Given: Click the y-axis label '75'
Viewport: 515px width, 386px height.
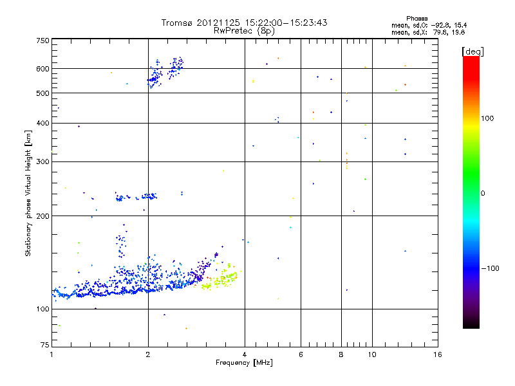Looking at the screenshot, I should coord(45,345).
